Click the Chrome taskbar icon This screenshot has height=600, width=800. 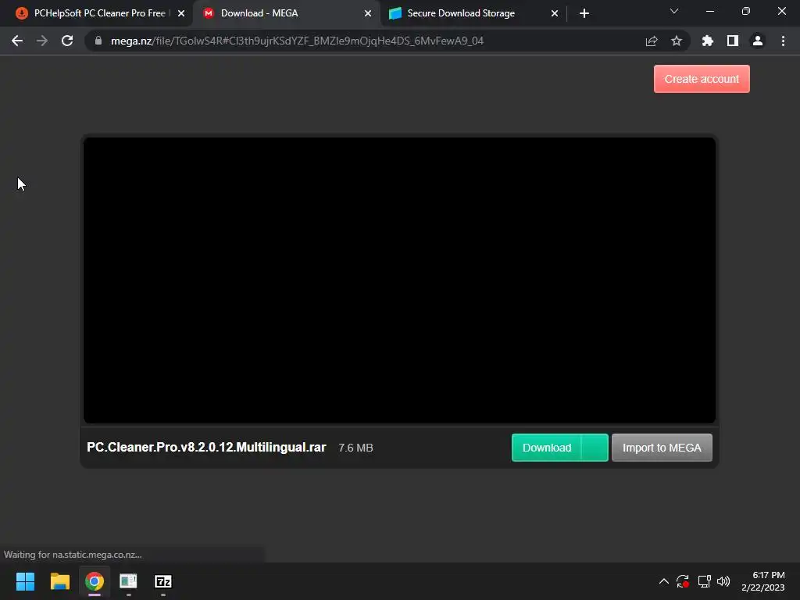pos(95,581)
